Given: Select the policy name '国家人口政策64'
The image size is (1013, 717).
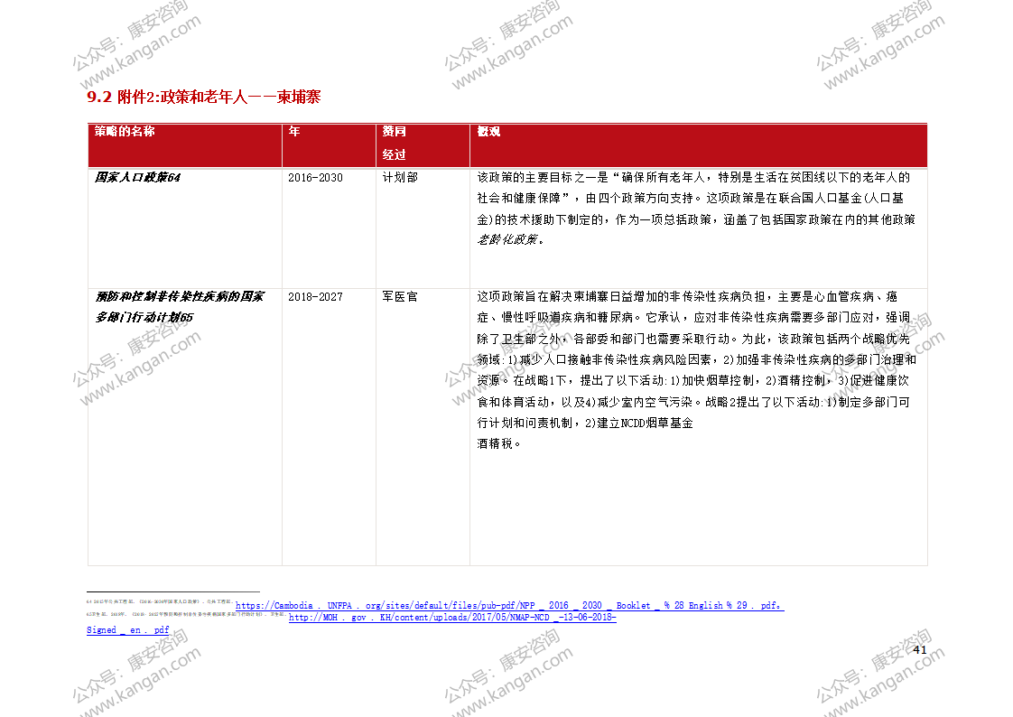Looking at the screenshot, I should click(137, 177).
